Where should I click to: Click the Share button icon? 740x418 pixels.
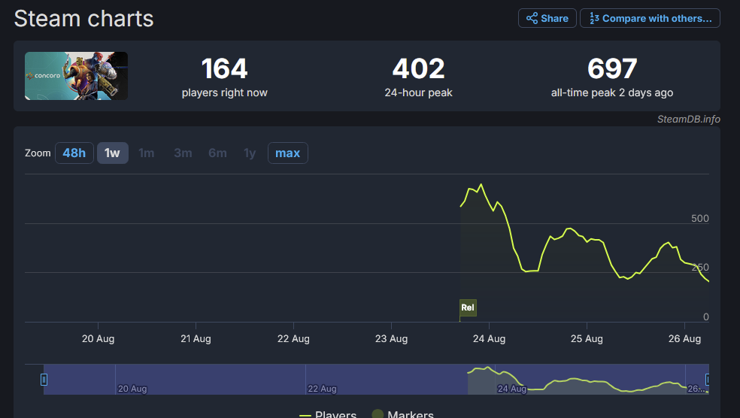(532, 18)
